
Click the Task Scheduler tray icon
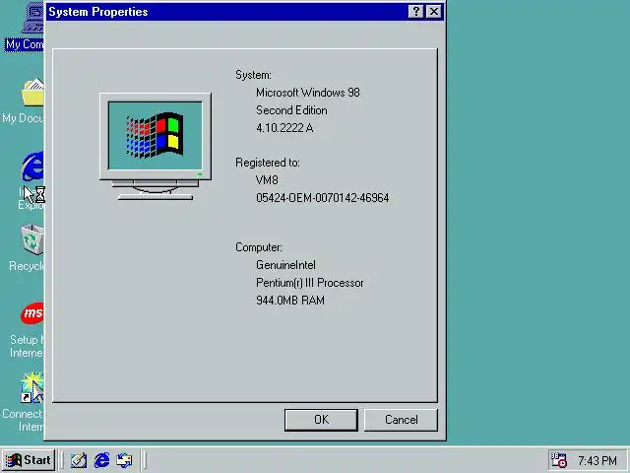click(558, 460)
